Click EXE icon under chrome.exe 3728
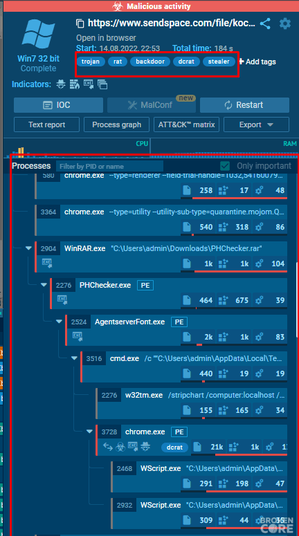The image size is (299, 536). pyautogui.click(x=133, y=447)
